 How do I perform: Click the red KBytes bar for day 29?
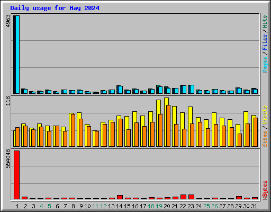[239, 198]
